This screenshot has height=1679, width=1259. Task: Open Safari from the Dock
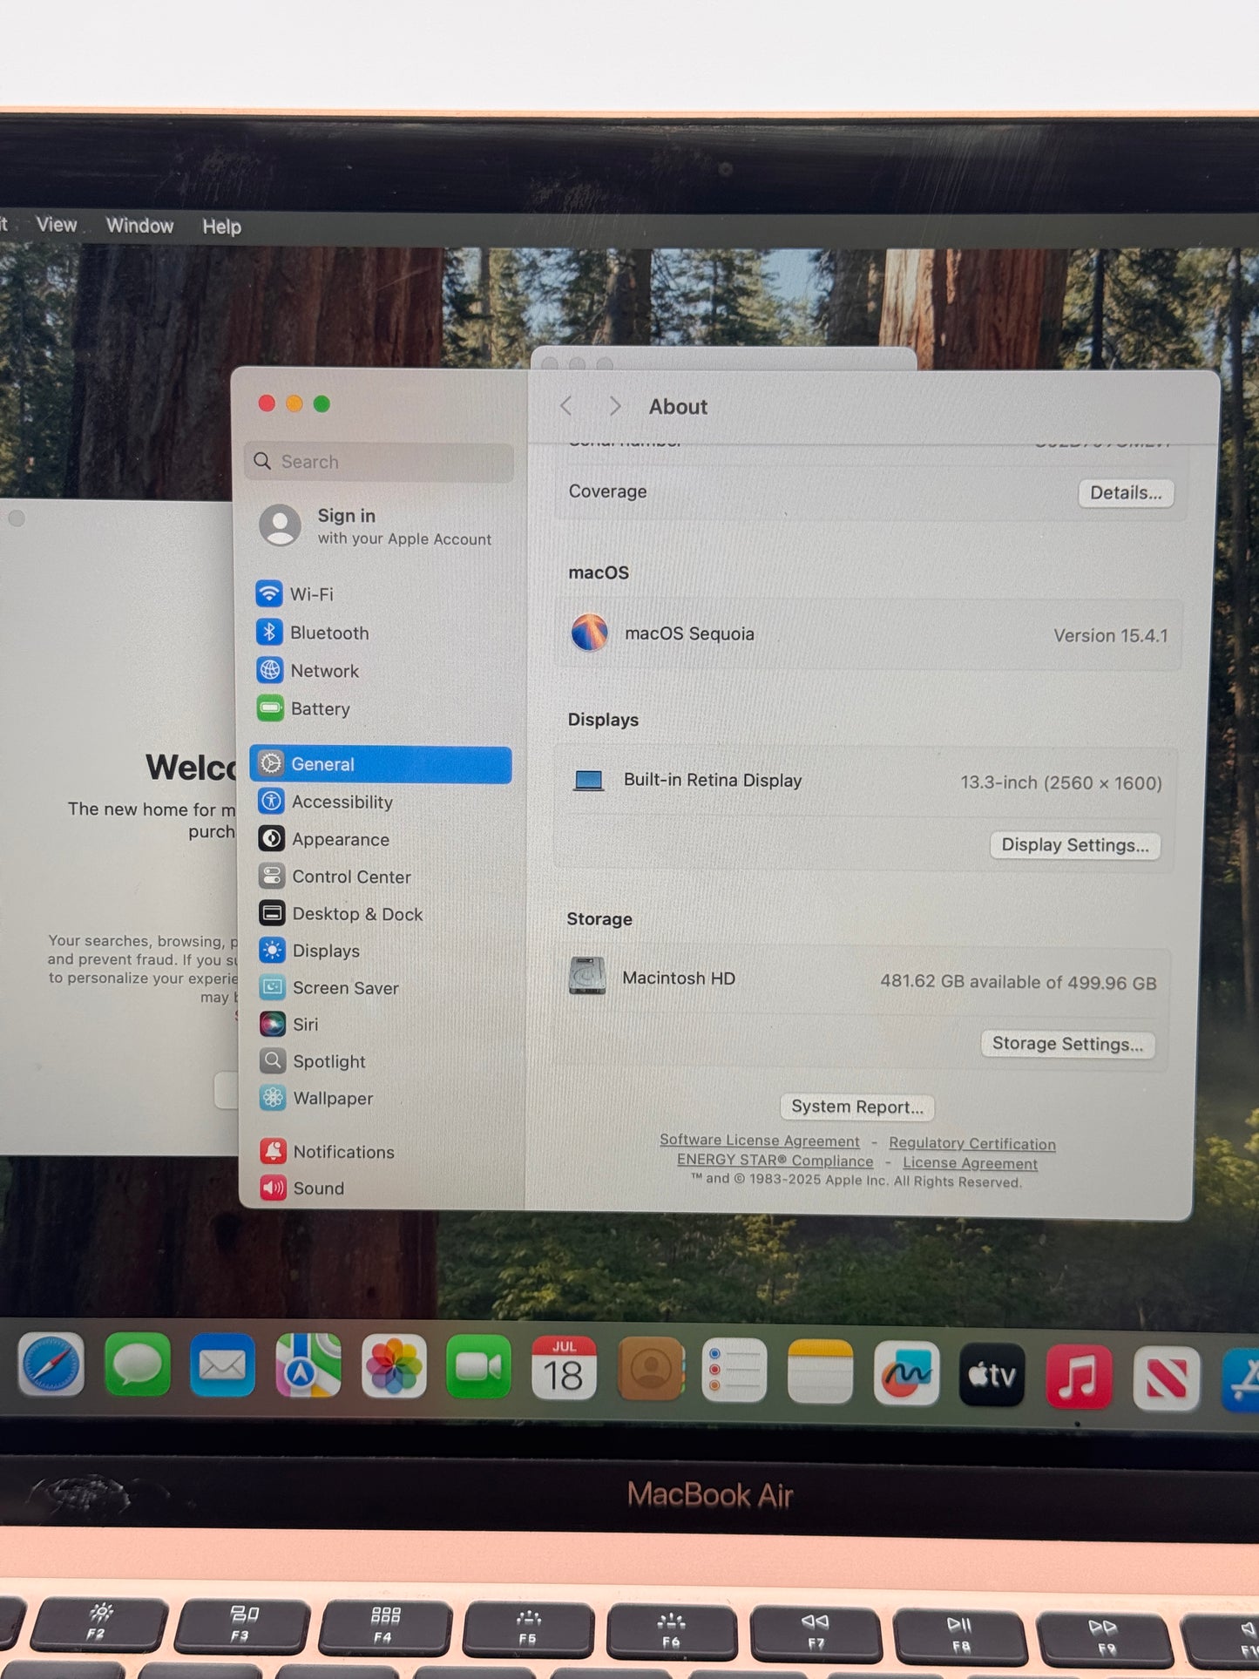click(51, 1364)
